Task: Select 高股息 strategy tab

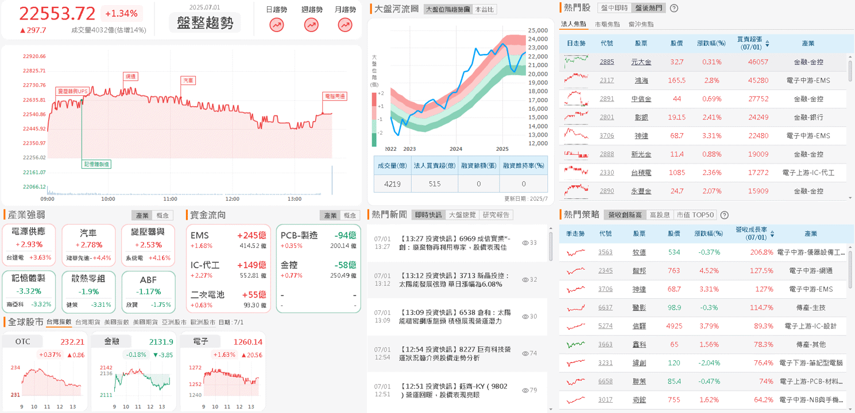Action: click(x=659, y=215)
